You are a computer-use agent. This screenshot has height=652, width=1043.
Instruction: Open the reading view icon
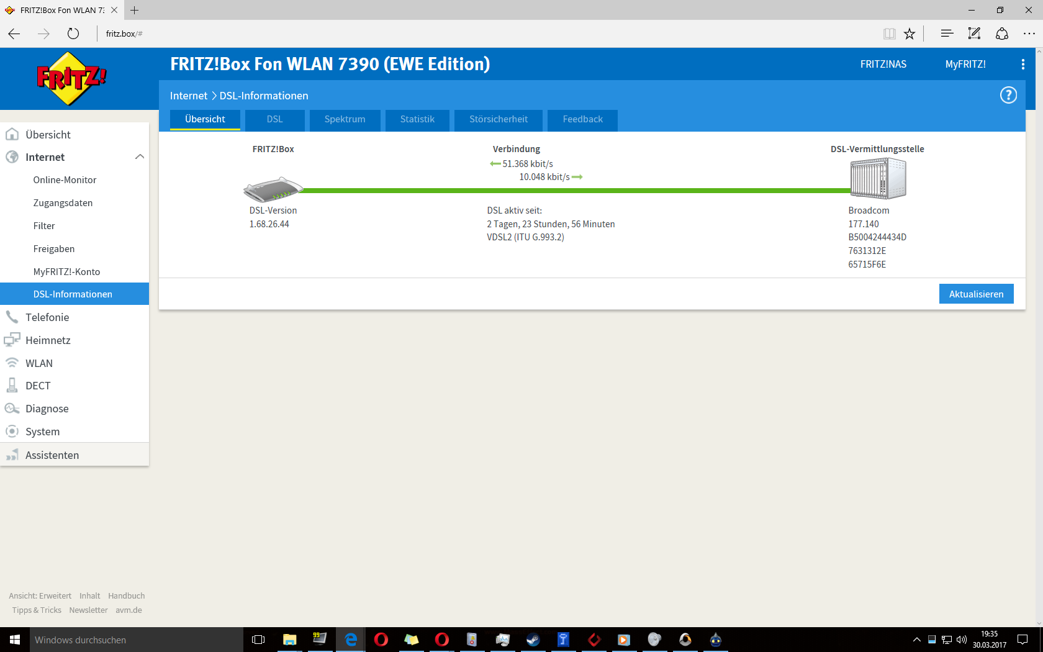tap(889, 34)
